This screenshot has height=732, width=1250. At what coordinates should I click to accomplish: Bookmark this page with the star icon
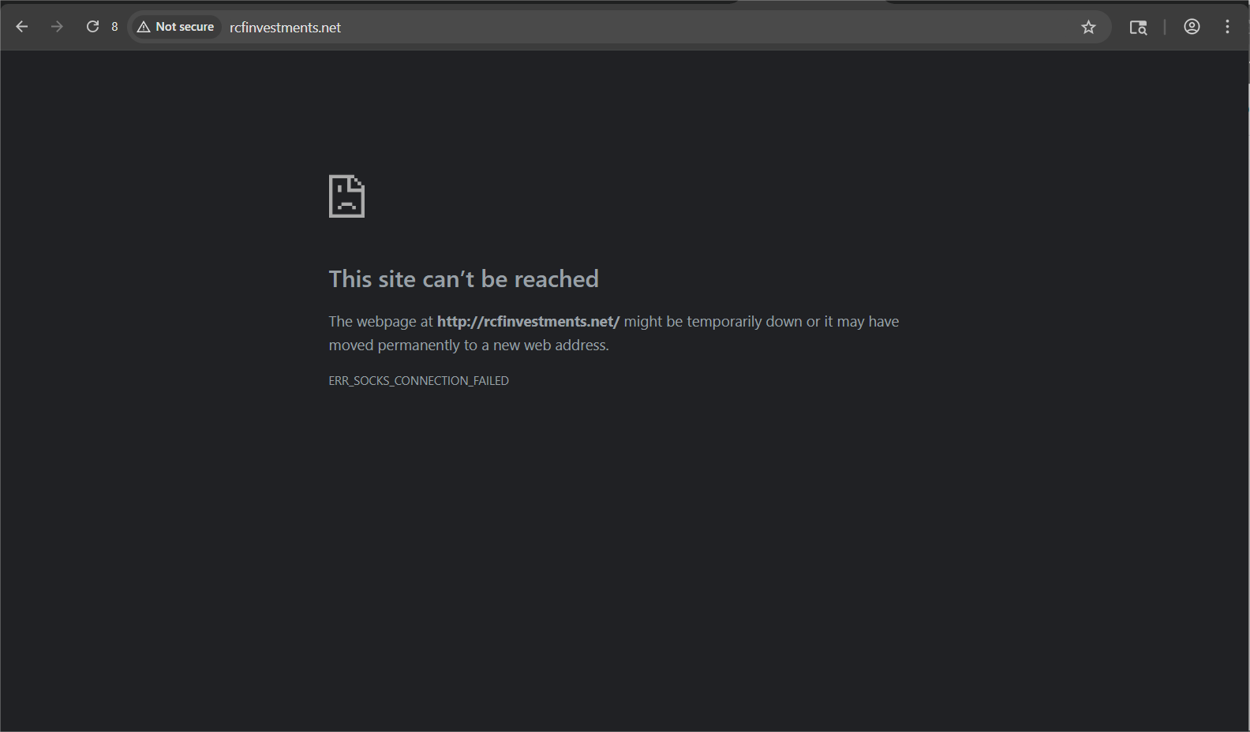point(1088,28)
